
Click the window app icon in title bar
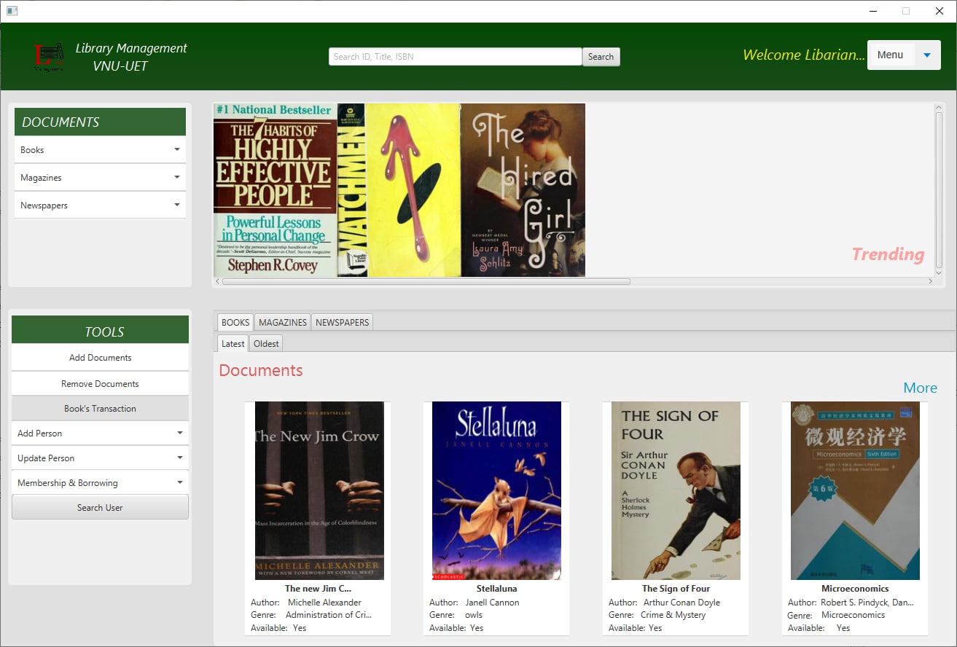pos(12,11)
